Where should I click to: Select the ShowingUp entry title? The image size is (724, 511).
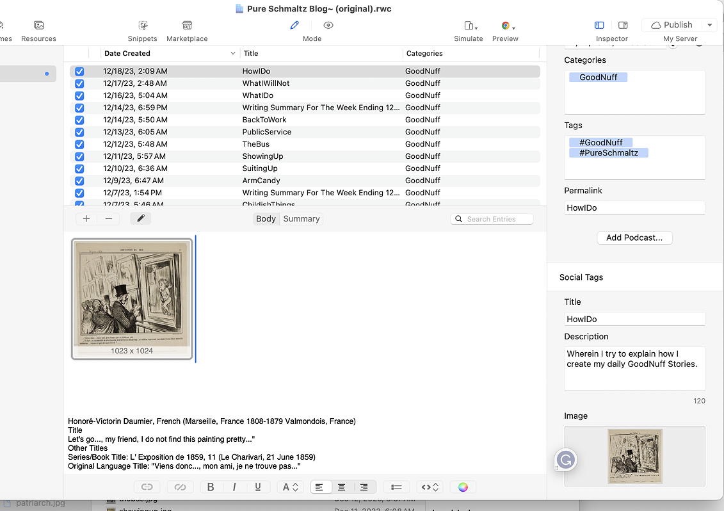(262, 156)
